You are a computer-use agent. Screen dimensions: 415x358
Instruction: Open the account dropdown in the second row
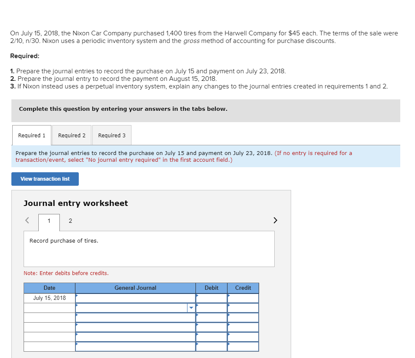(191, 308)
